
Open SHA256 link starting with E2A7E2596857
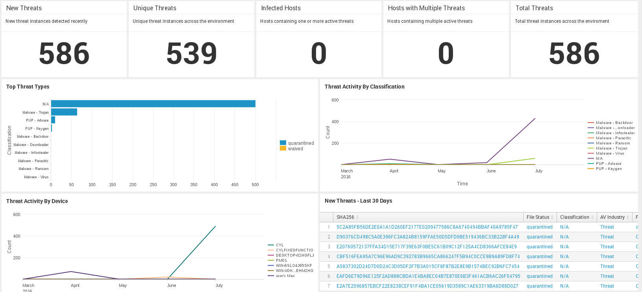427,286
